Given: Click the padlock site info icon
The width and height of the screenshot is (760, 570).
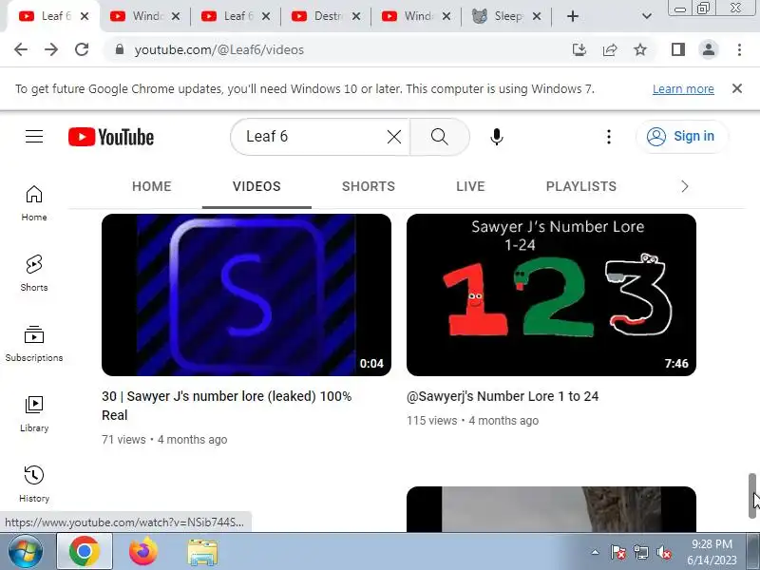Looking at the screenshot, I should tap(120, 49).
